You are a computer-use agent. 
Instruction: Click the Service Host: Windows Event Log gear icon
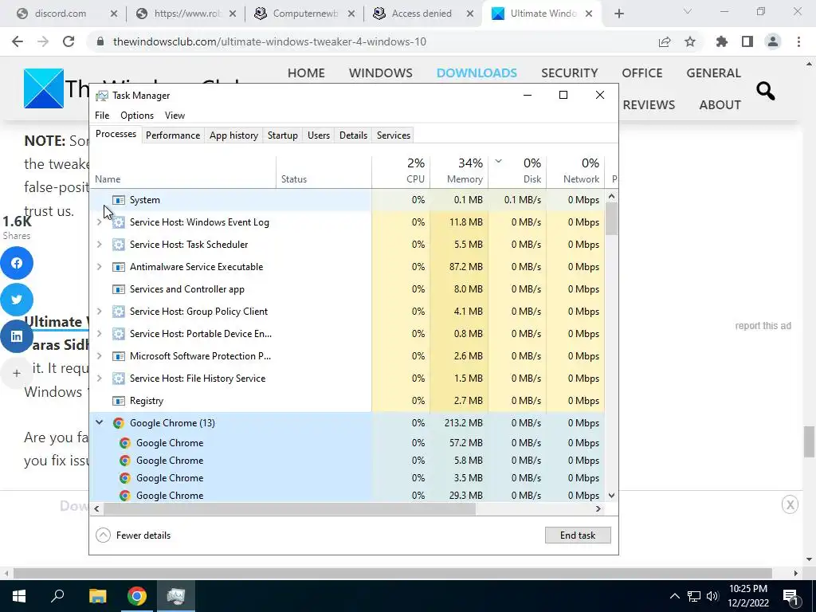click(x=119, y=222)
